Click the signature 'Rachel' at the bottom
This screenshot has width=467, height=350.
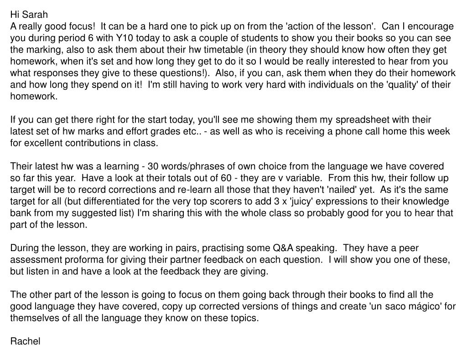25,341
